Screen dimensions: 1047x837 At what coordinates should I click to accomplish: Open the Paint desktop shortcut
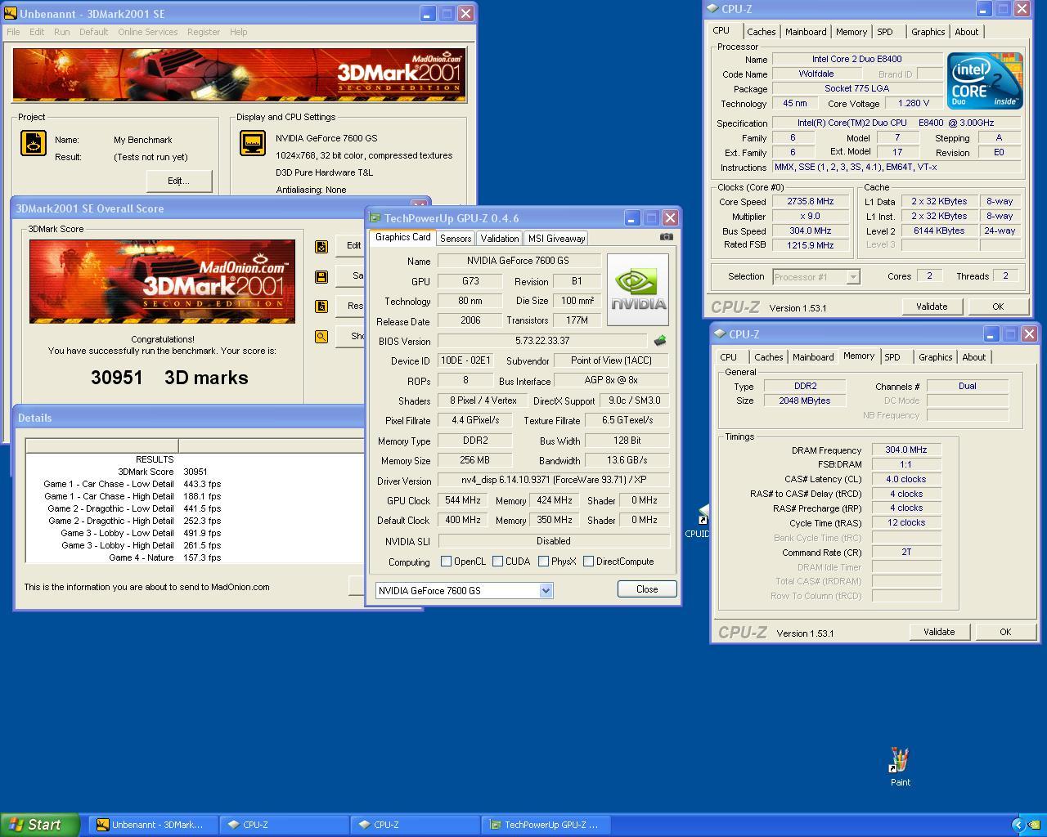click(900, 767)
